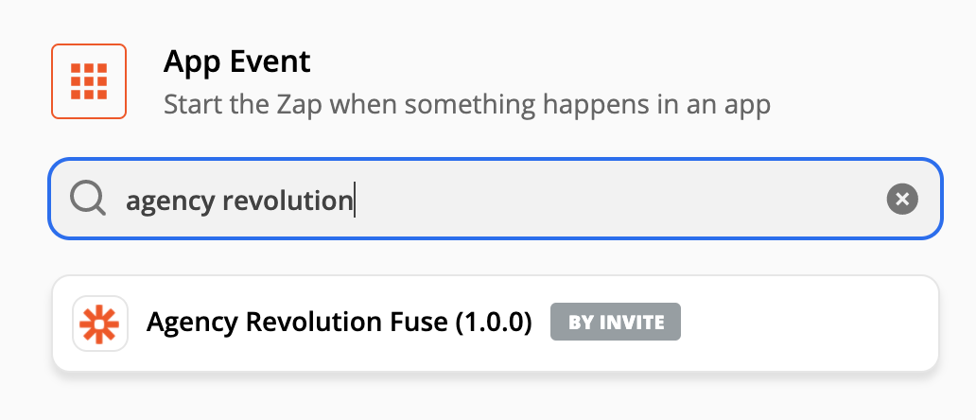The image size is (976, 420).
Task: Click the 'Start the Zap when something happens' description
Action: coord(467,105)
